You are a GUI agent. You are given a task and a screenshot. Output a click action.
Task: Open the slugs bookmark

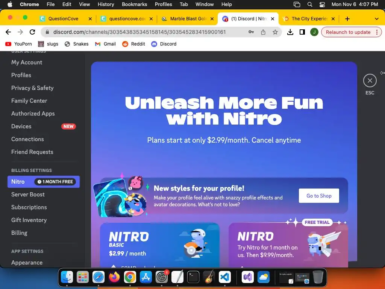tap(49, 44)
